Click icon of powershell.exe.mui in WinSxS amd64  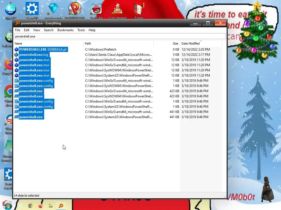[16, 65]
